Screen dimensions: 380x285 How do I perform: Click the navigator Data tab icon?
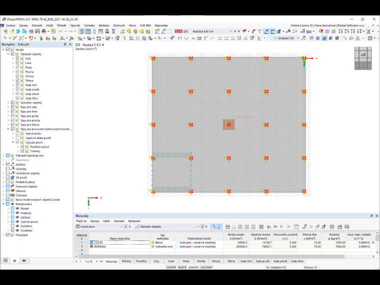point(5,260)
